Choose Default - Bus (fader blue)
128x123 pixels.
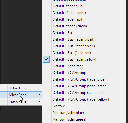pos(84,39)
